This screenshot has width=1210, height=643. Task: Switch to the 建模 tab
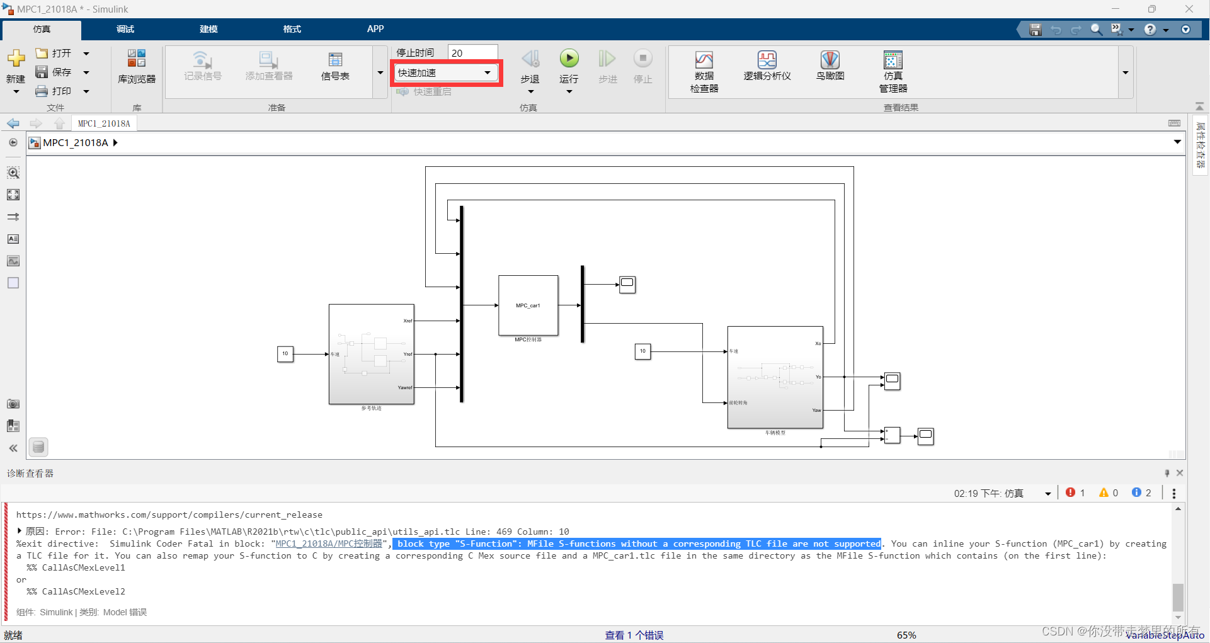(208, 29)
